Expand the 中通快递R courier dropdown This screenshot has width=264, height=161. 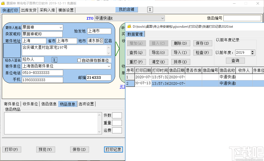[162, 18]
